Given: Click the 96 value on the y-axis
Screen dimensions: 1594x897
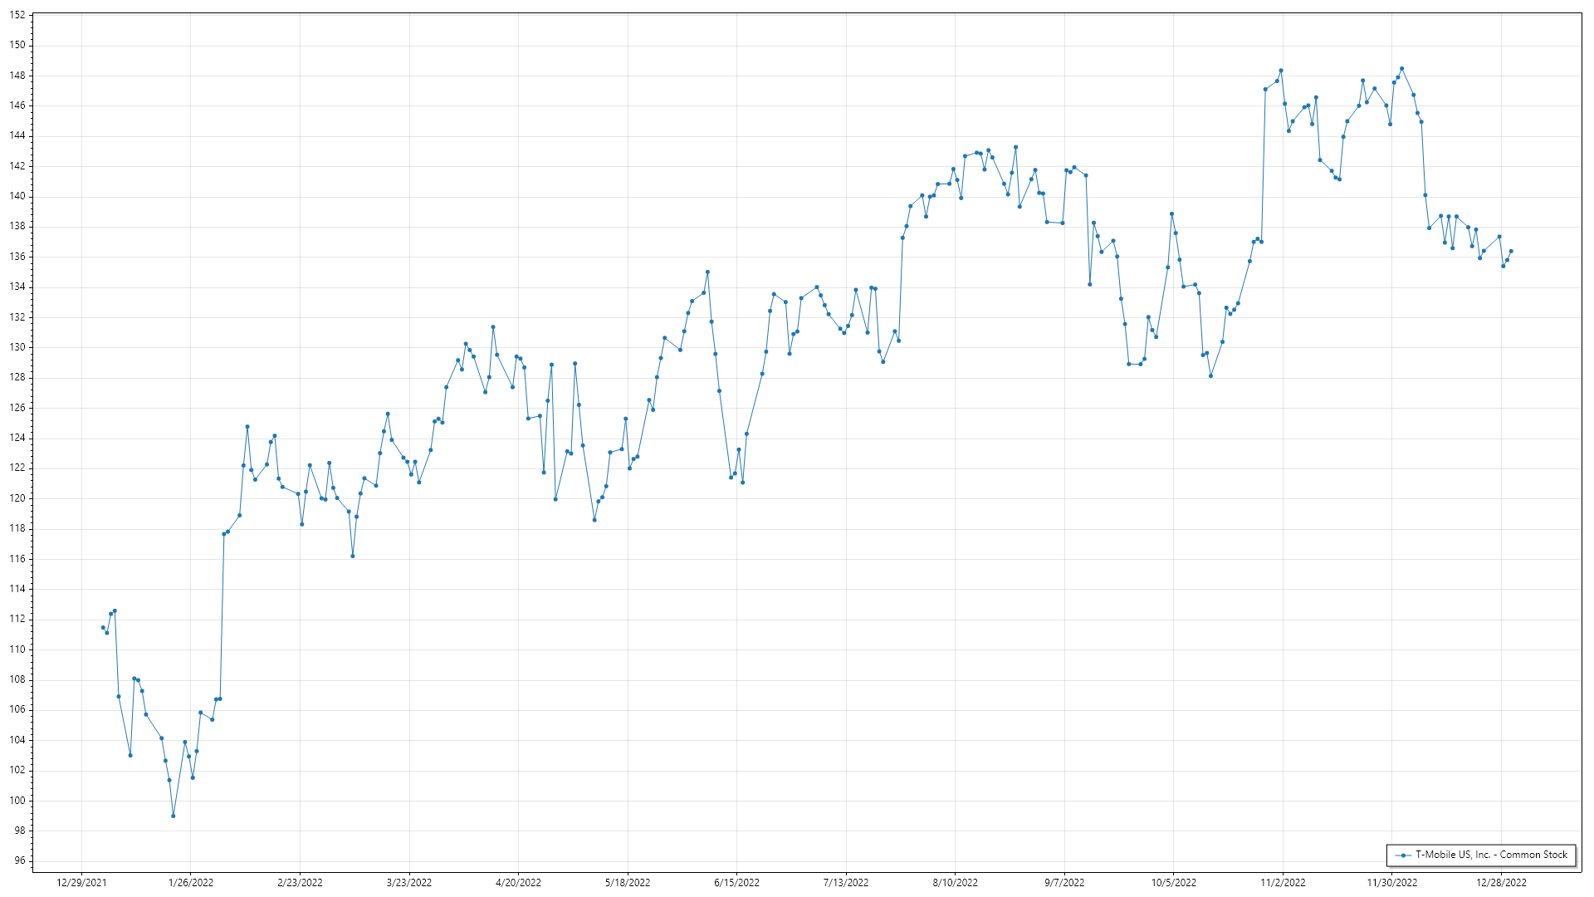Looking at the screenshot, I should pyautogui.click(x=20, y=860).
